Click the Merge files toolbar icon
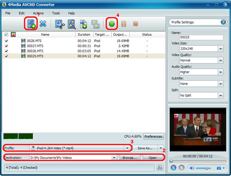Image resolution: width=231 pixels, height=176 pixels. point(96,24)
